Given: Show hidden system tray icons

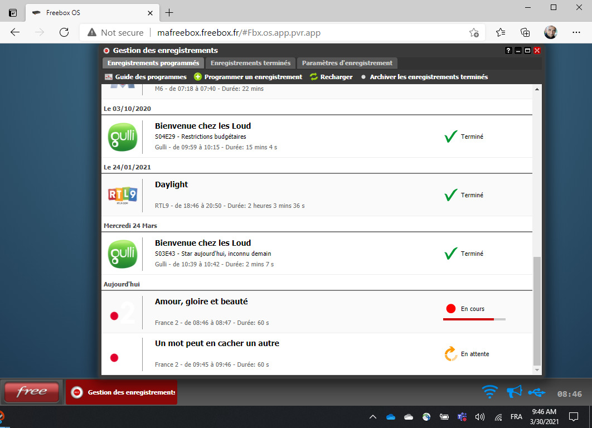Looking at the screenshot, I should [372, 417].
